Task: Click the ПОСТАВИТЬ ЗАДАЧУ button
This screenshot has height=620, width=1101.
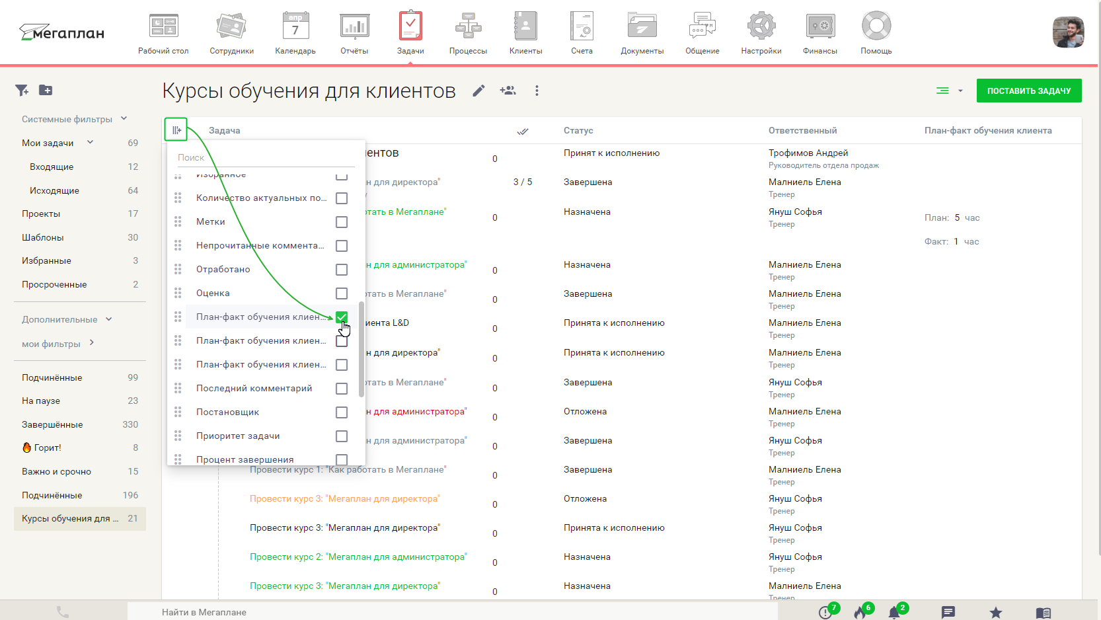Action: [x=1029, y=91]
